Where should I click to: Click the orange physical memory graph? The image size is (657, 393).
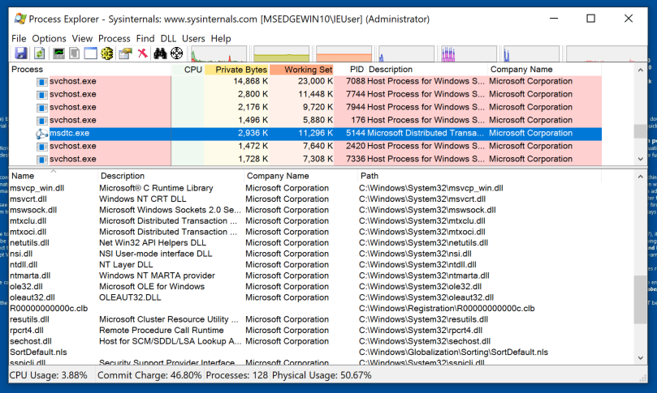[344, 54]
